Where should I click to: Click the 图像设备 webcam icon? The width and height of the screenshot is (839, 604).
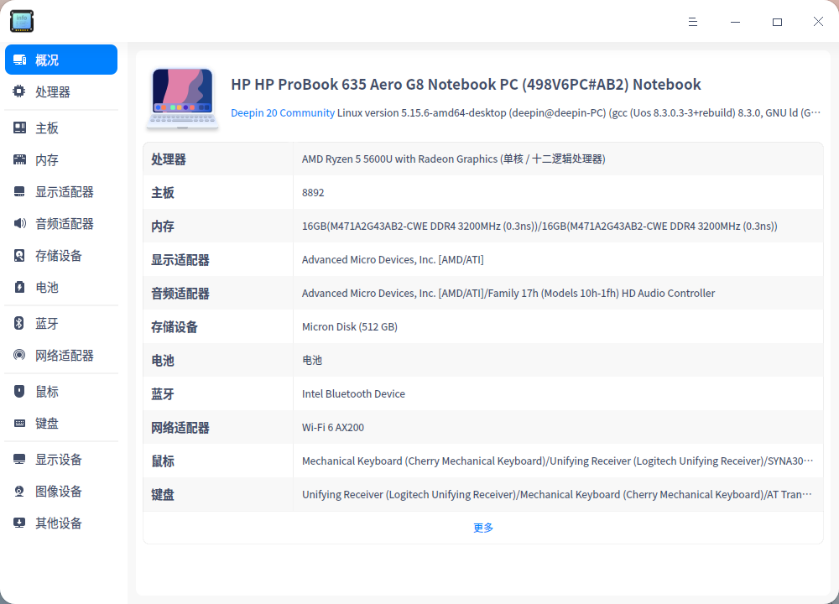[19, 491]
